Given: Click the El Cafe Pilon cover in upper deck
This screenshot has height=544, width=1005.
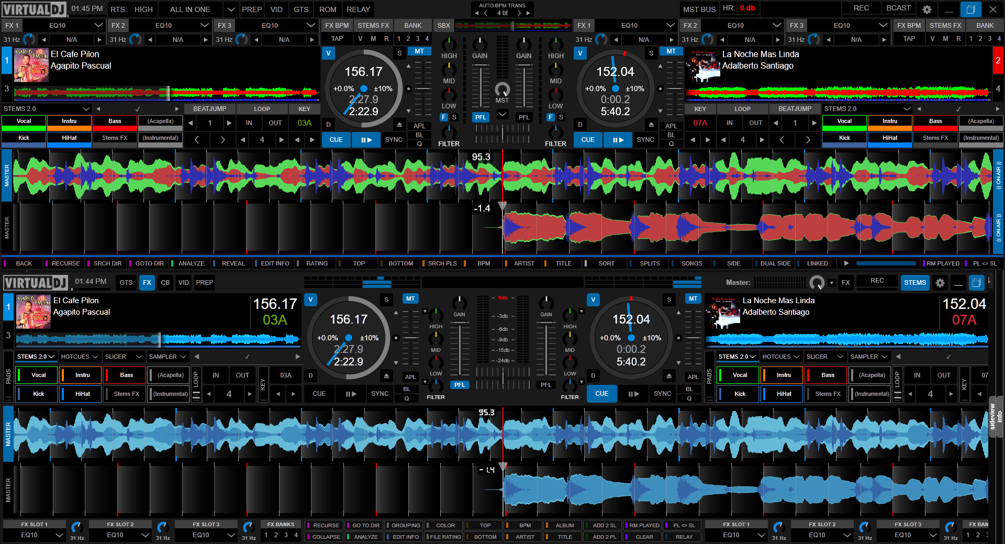Looking at the screenshot, I should tap(31, 65).
